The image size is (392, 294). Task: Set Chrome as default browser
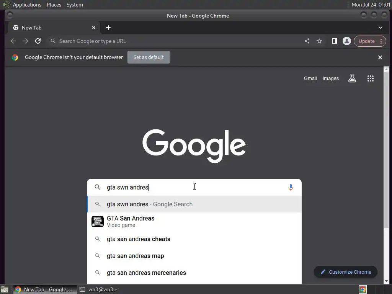pos(149,57)
